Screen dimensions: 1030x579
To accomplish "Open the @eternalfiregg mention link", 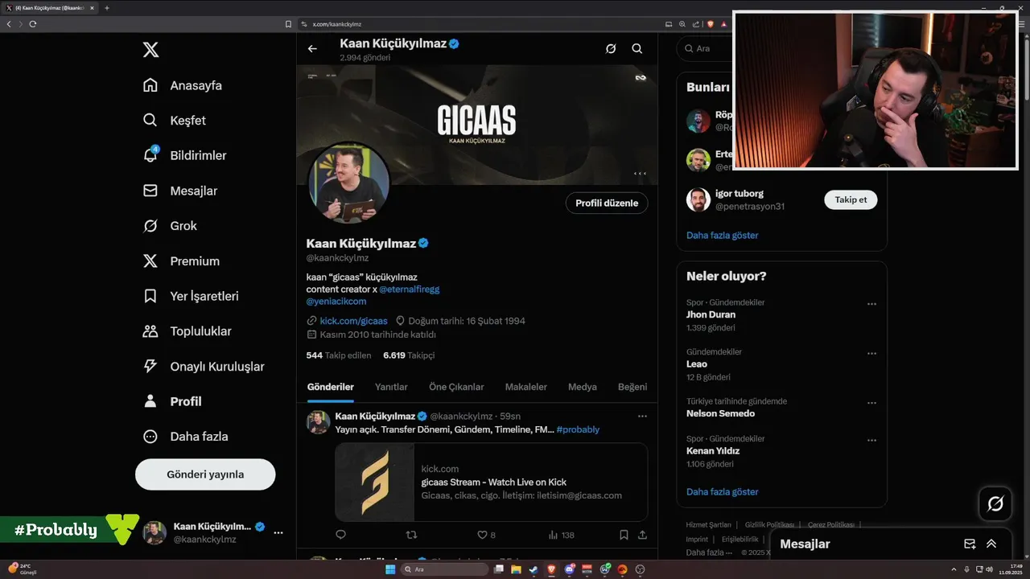I will pyautogui.click(x=410, y=289).
